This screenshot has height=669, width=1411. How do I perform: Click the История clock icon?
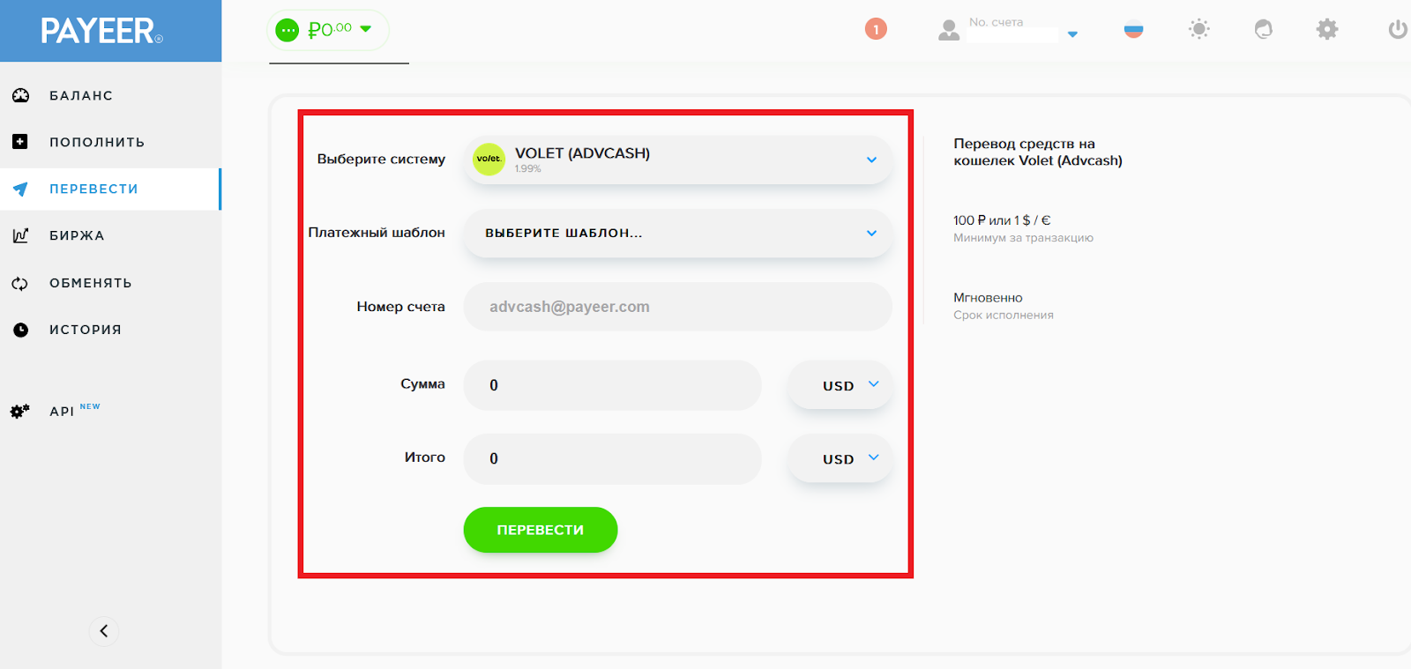point(20,330)
